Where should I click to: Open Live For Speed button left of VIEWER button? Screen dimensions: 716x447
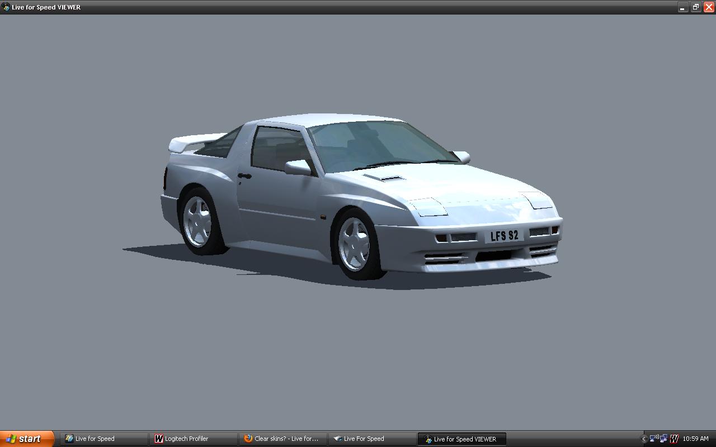click(x=373, y=439)
